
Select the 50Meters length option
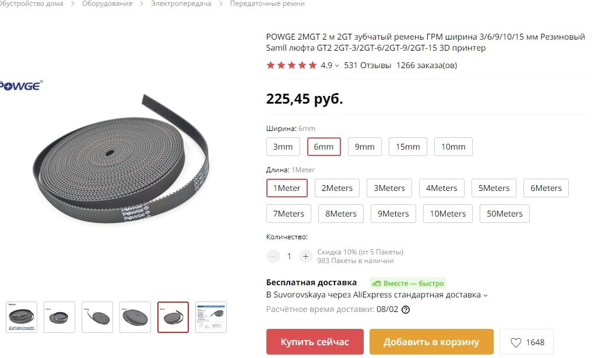coord(505,214)
